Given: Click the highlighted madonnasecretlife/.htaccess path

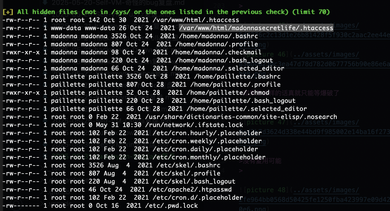Looking at the screenshot, I should (256, 28).
